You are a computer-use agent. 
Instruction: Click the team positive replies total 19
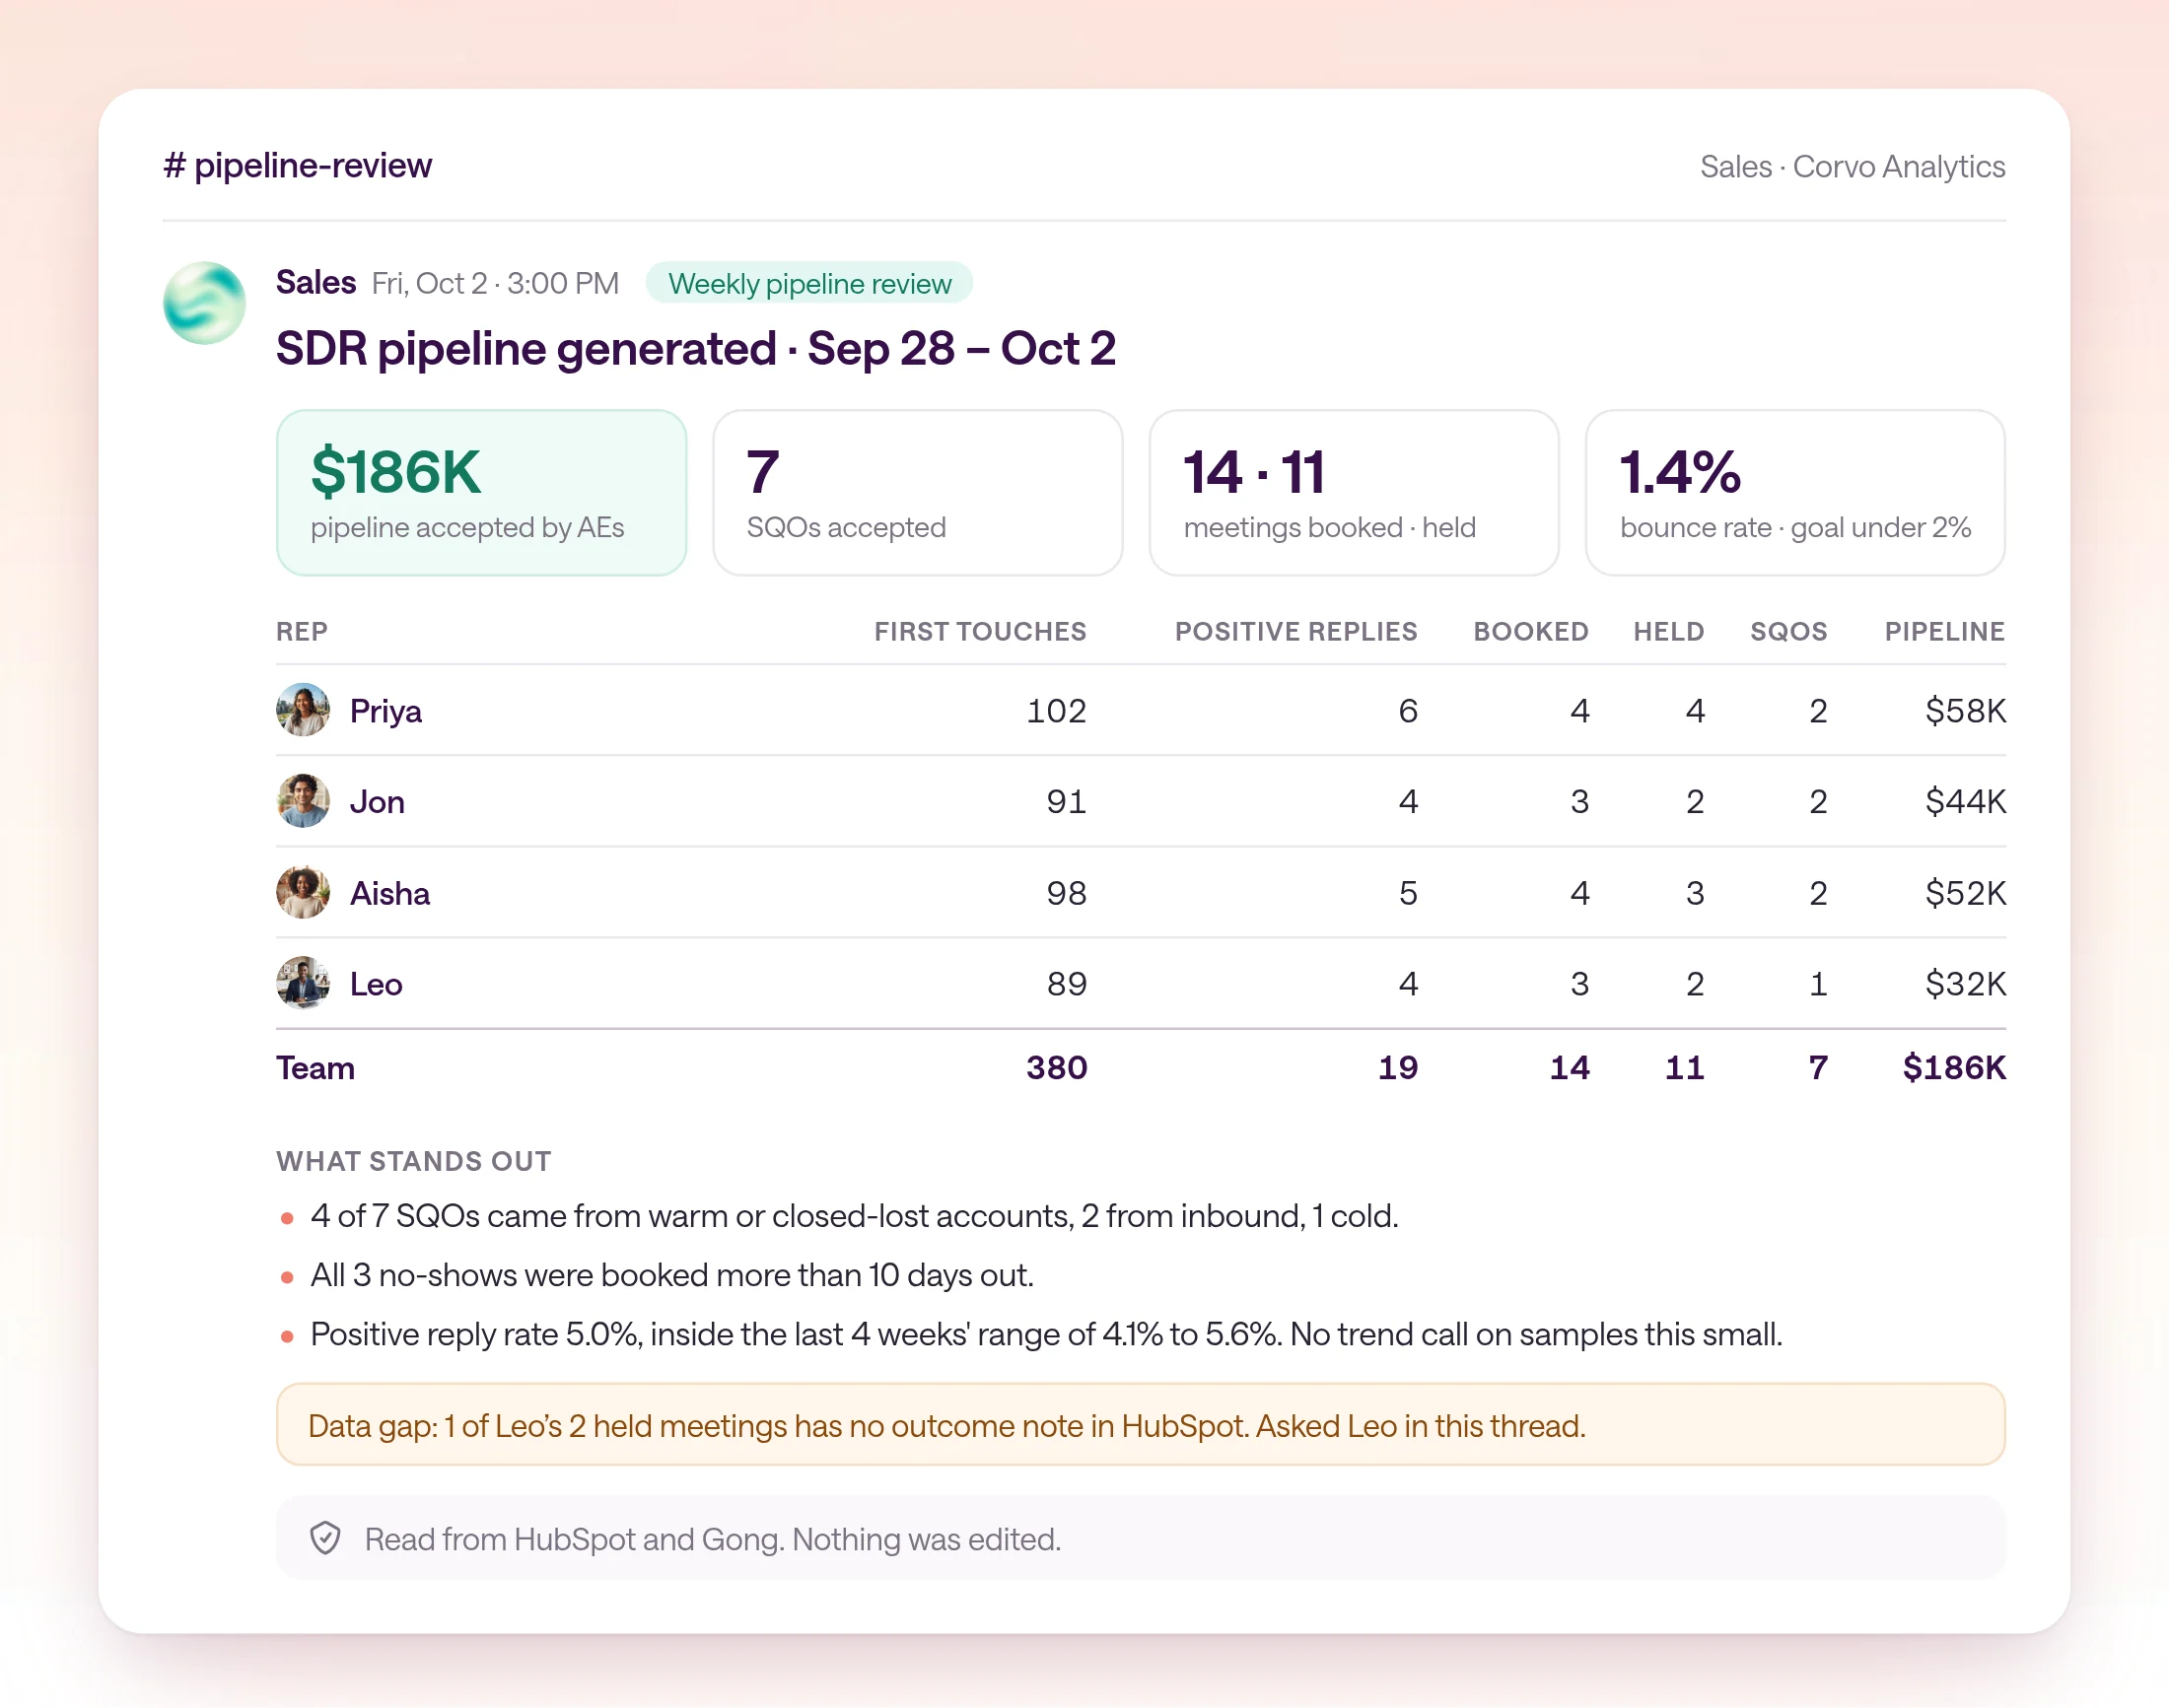pos(1398,1068)
